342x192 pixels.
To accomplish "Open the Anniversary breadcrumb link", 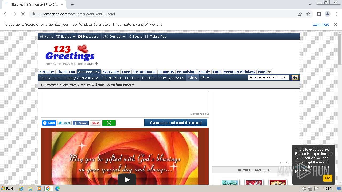I will [71, 85].
